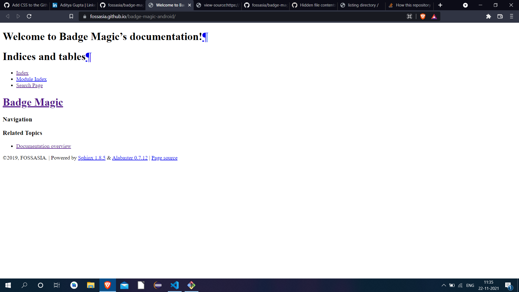Open Task View in taskbar
The height and width of the screenshot is (292, 519).
pos(57,285)
